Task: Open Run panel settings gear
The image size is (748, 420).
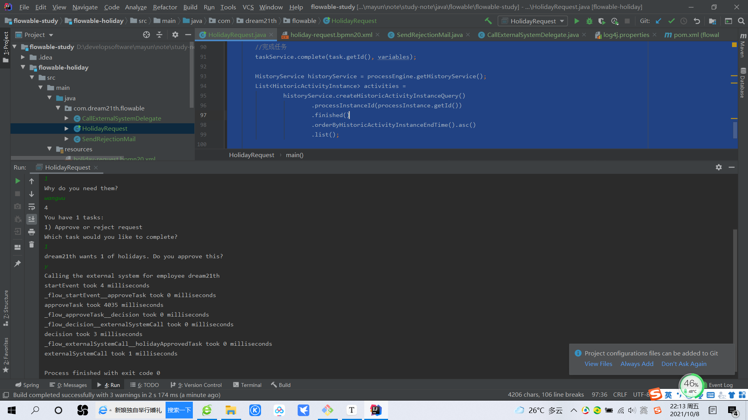Action: coord(719,167)
